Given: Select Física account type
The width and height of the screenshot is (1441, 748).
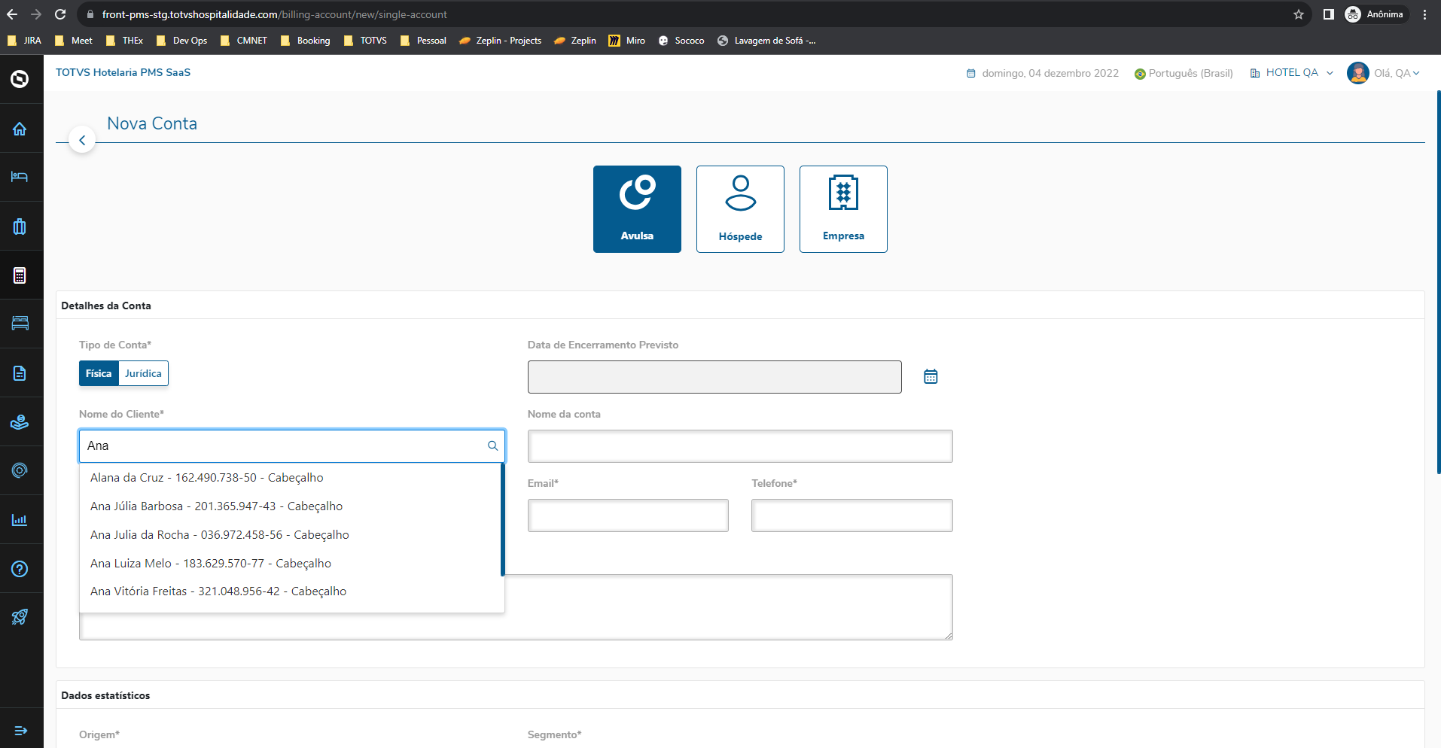Looking at the screenshot, I should [x=99, y=373].
